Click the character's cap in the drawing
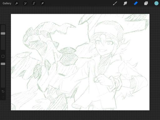Image resolution: width=160 pixels, height=120 pixels. click(x=108, y=30)
